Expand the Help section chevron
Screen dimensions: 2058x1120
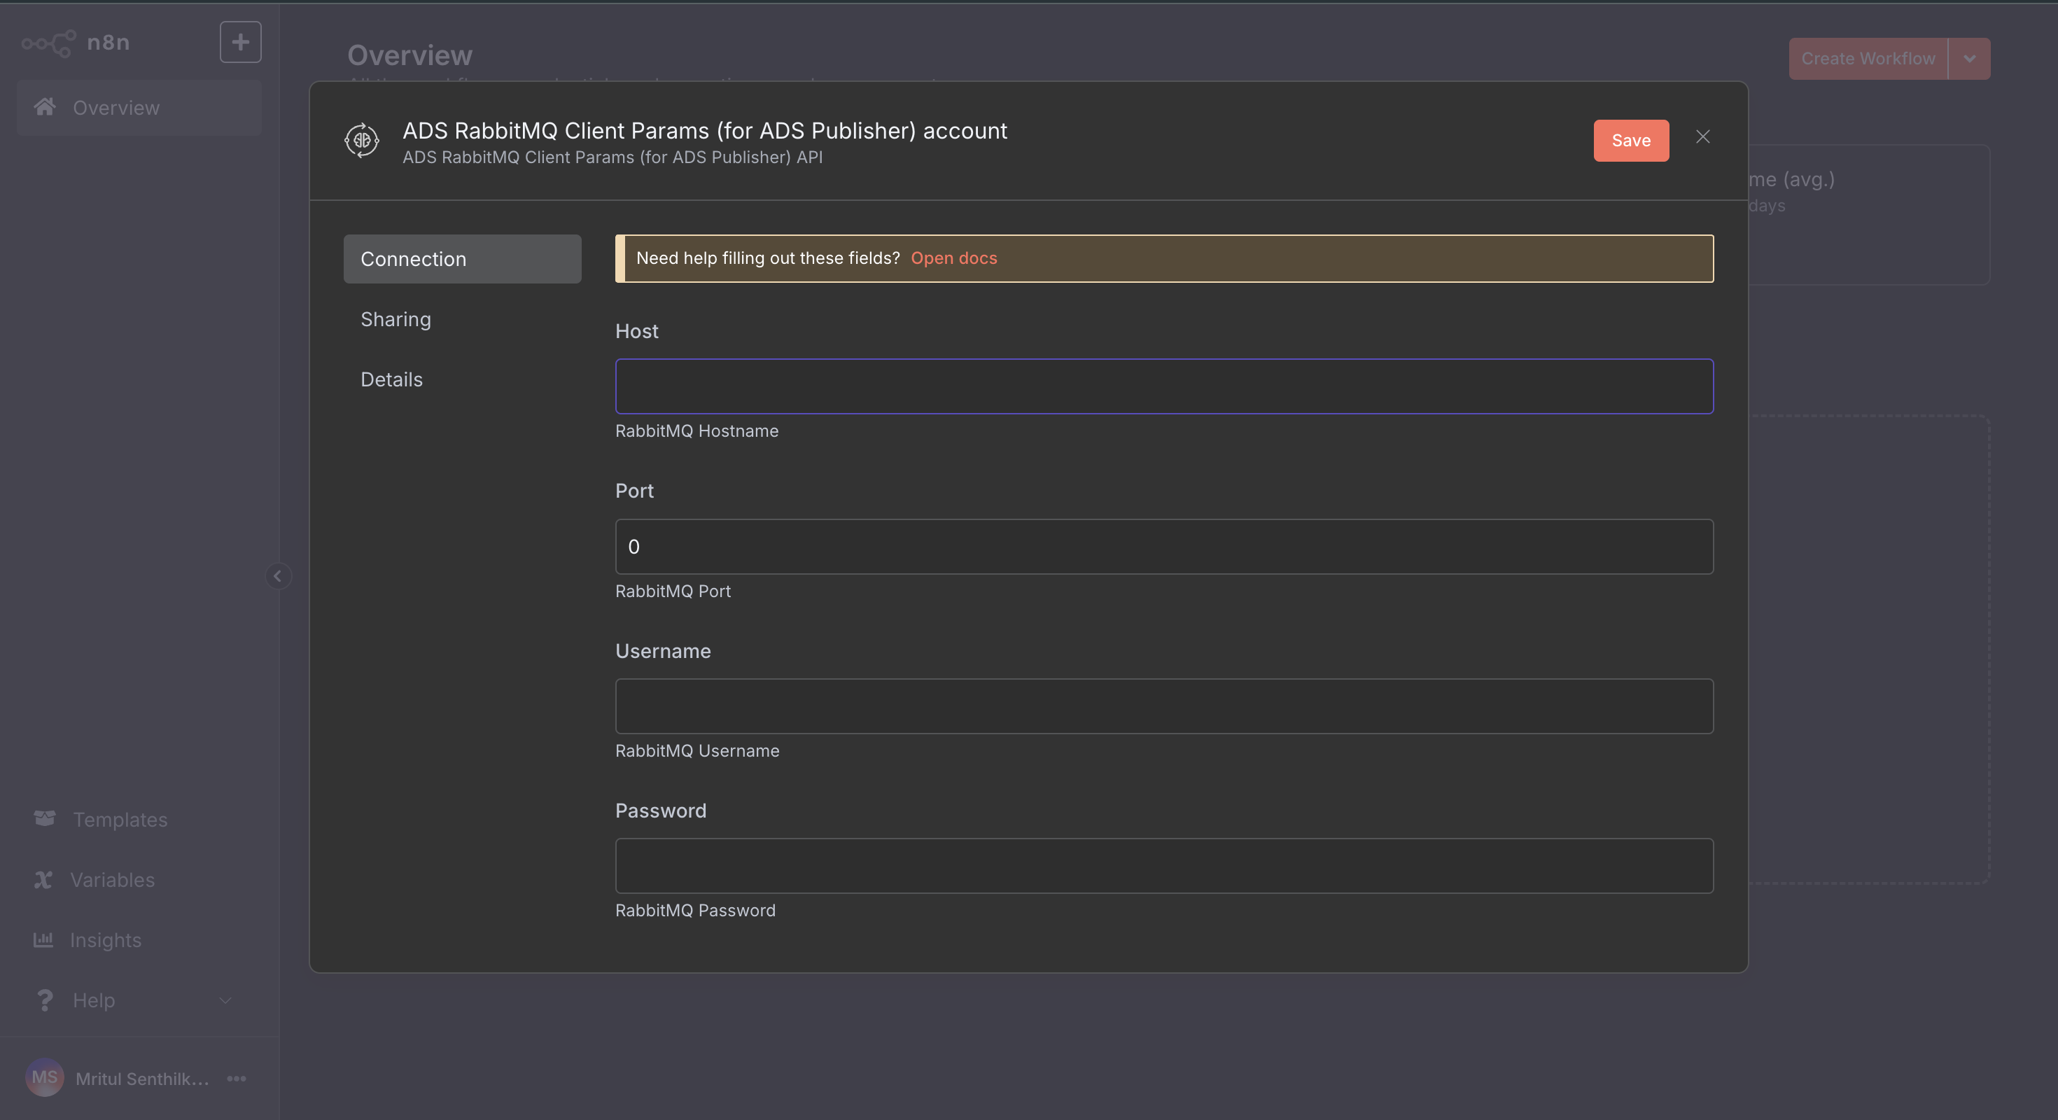point(225,1000)
